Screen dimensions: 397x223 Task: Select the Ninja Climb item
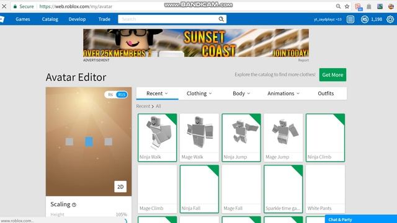pyautogui.click(x=325, y=138)
